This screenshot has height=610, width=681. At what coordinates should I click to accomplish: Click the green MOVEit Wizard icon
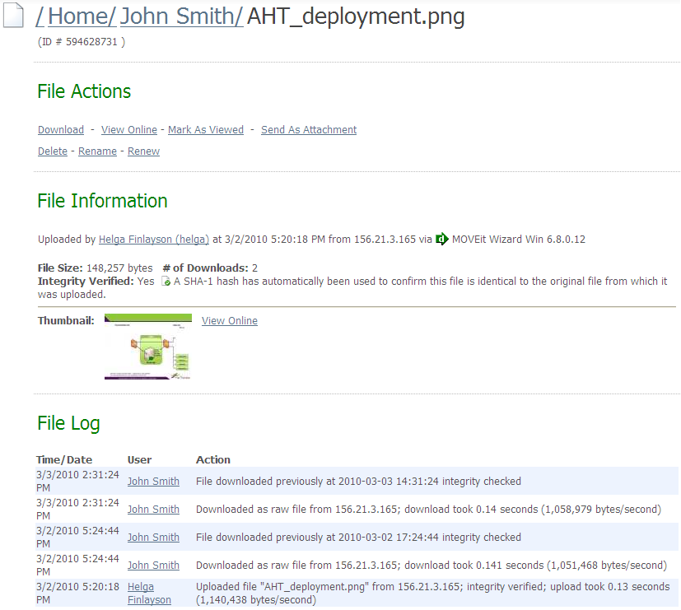click(442, 239)
